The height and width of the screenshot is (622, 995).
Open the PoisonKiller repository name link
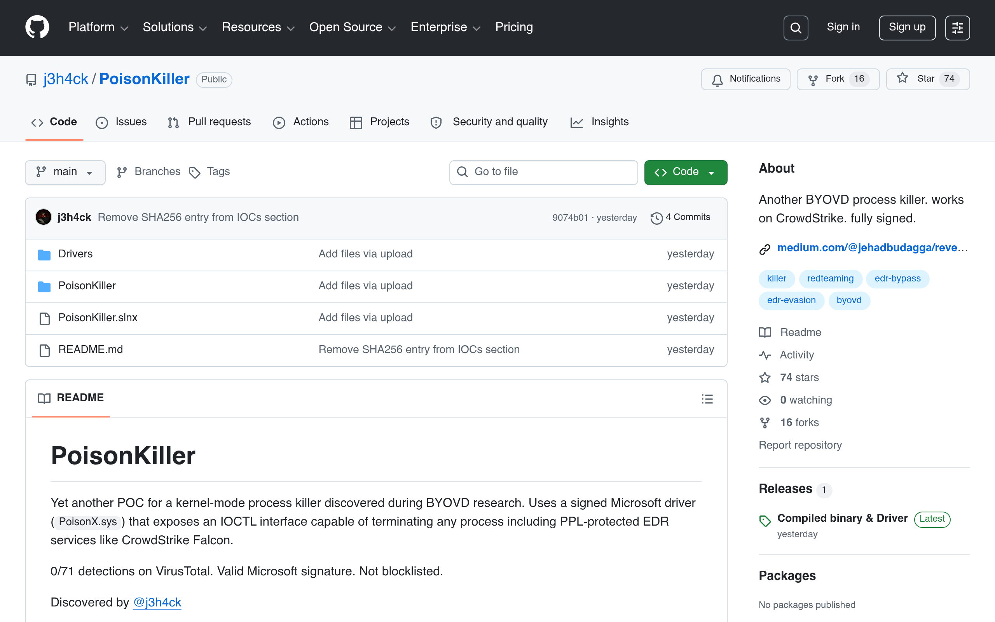[144, 79]
